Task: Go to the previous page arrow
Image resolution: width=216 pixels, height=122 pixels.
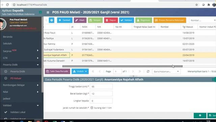Action: point(100,72)
